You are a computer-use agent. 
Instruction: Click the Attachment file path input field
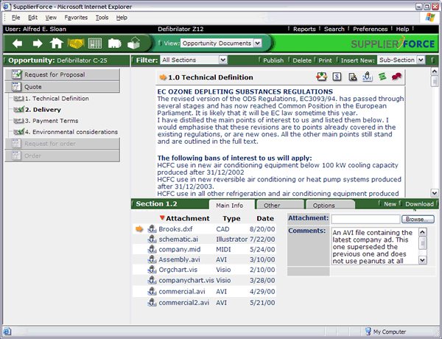point(365,219)
